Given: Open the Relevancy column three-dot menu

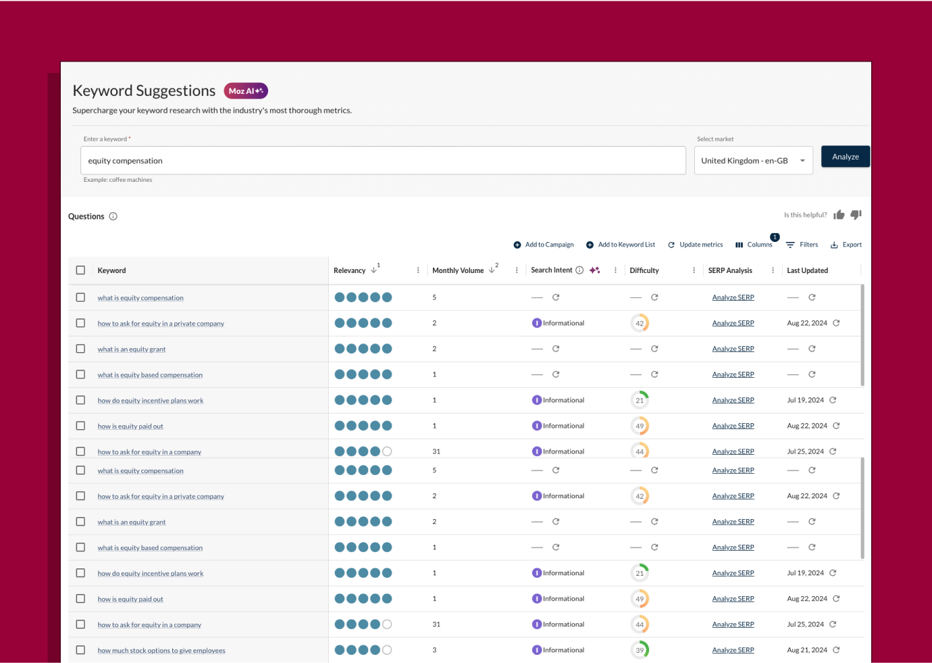Looking at the screenshot, I should point(418,270).
